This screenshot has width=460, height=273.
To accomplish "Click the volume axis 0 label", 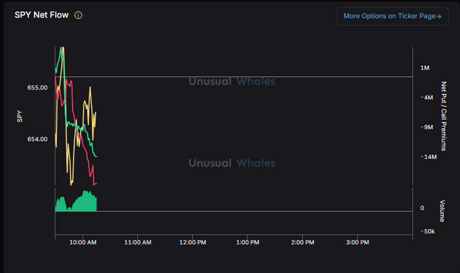I will pyautogui.click(x=422, y=208).
